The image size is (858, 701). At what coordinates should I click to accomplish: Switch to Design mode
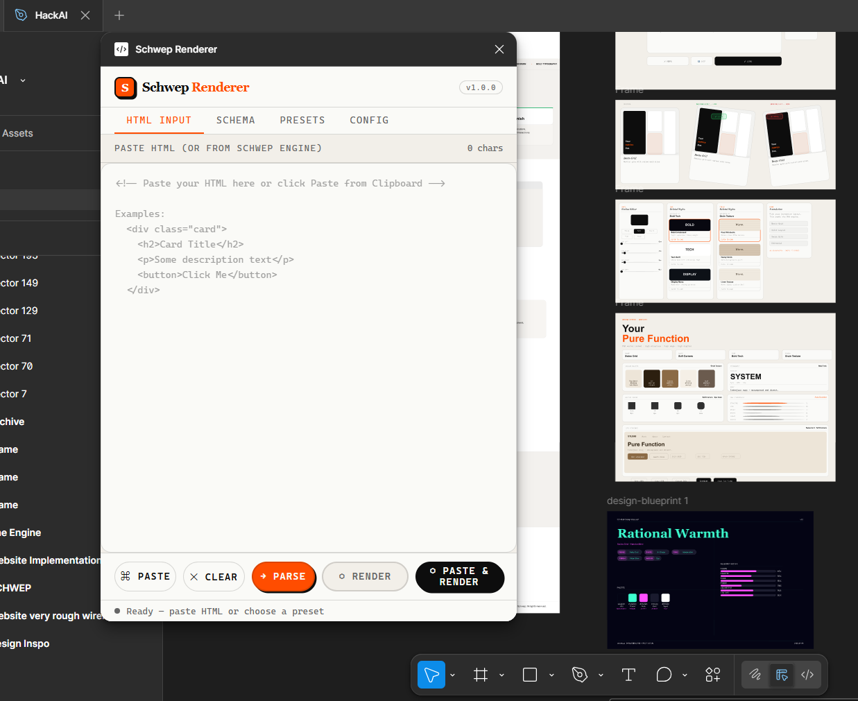point(782,675)
